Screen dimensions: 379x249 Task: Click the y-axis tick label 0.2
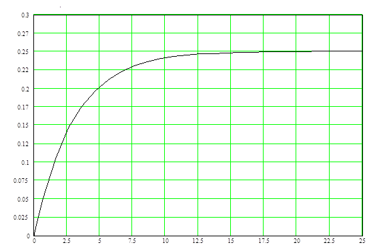pyautogui.click(x=25, y=89)
